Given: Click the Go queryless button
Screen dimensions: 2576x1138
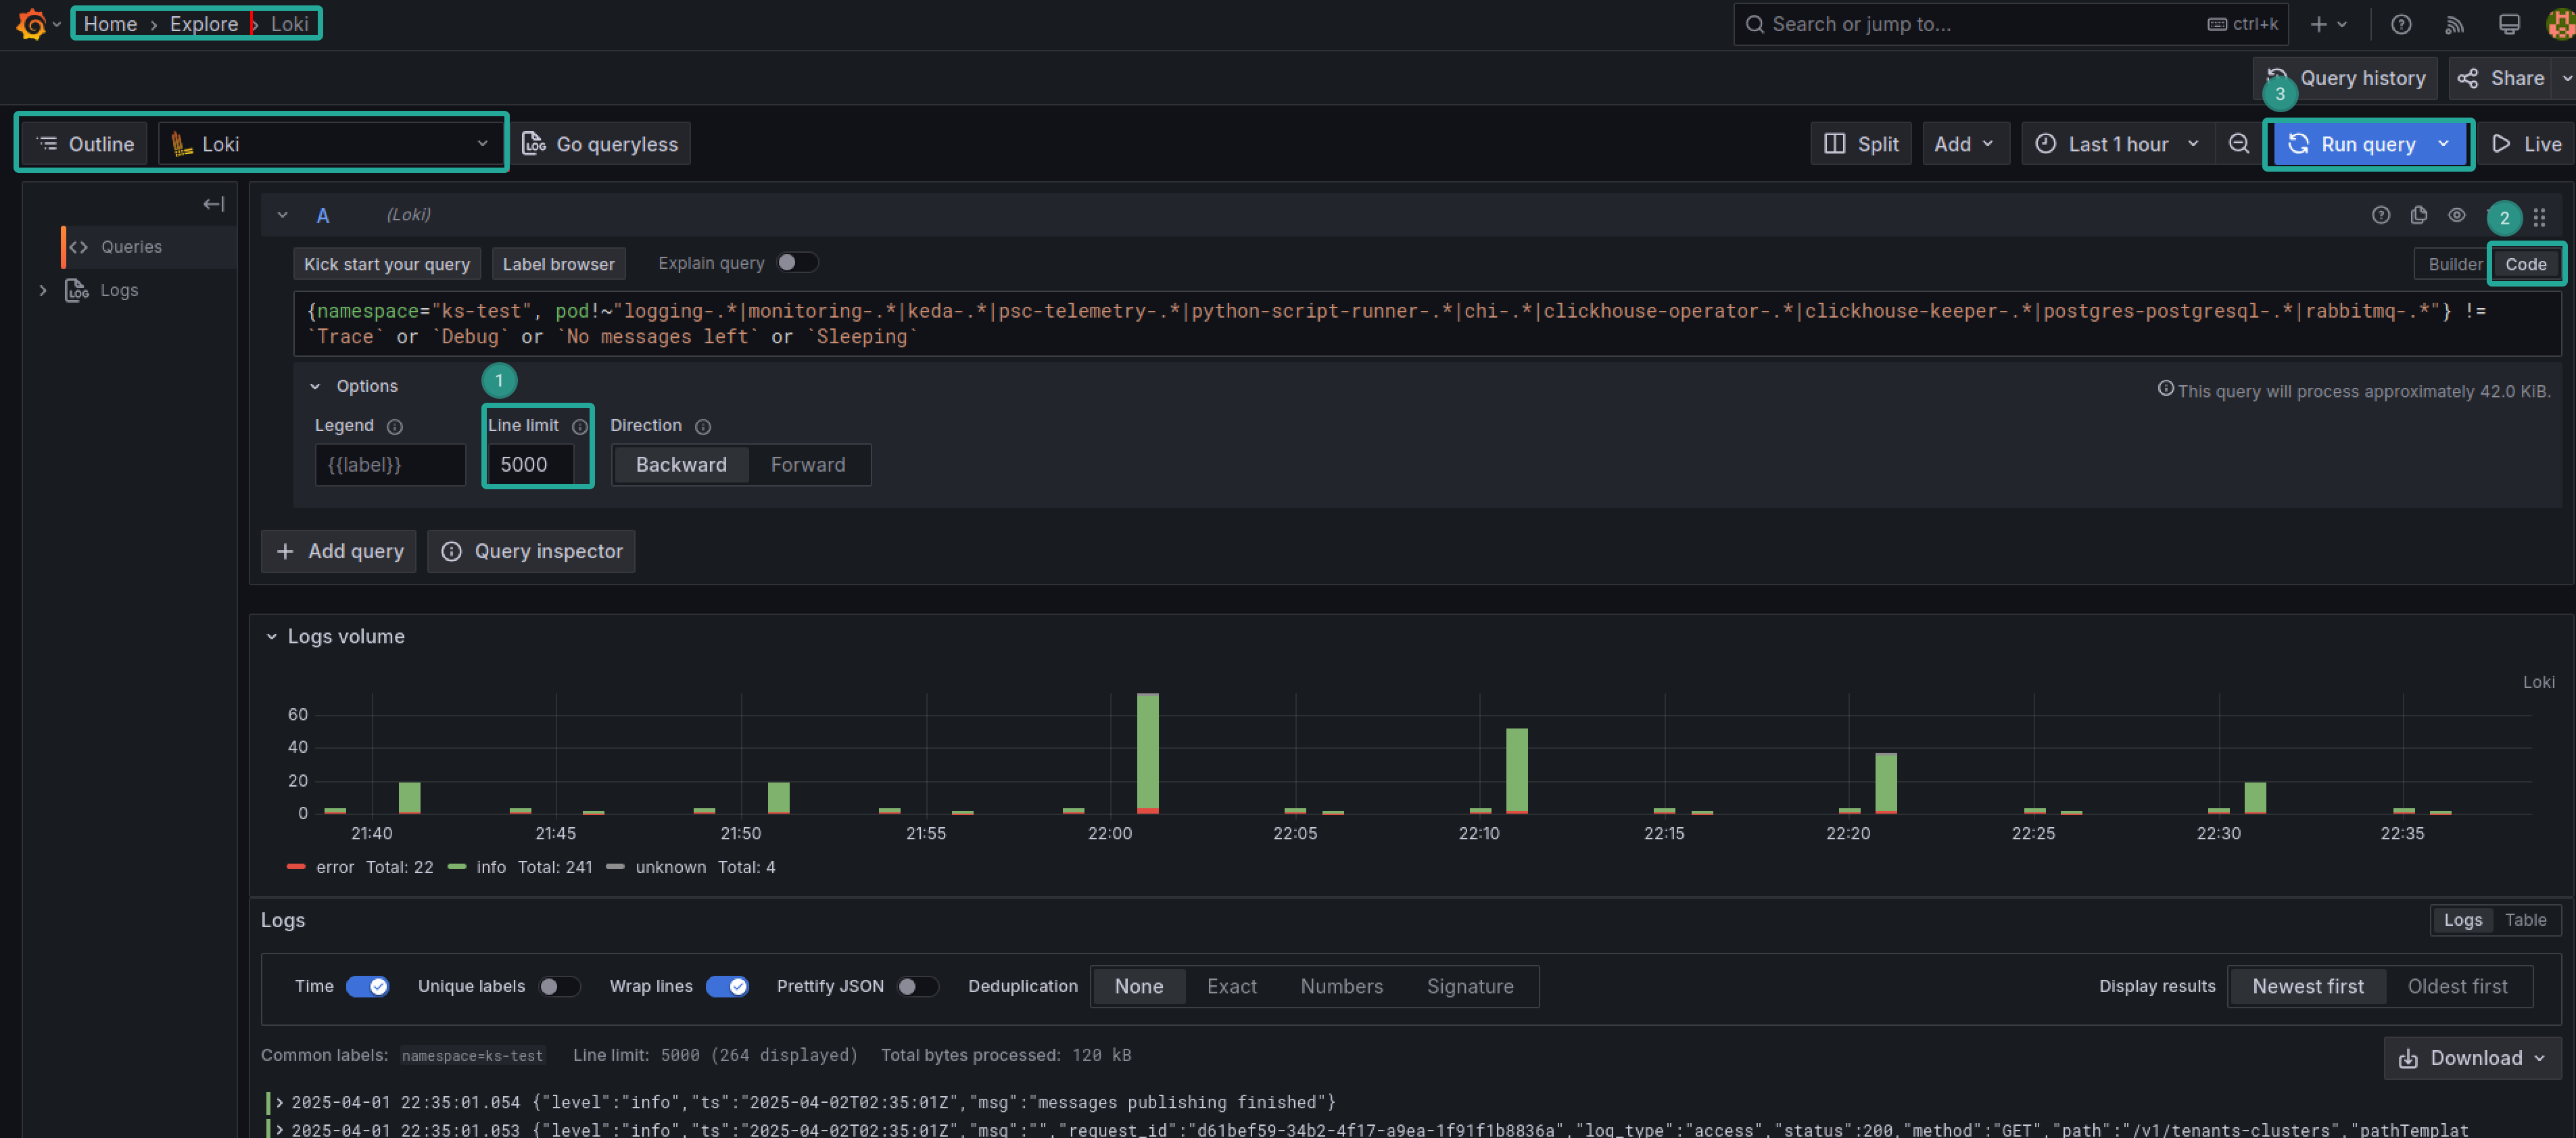Looking at the screenshot, I should (x=600, y=144).
